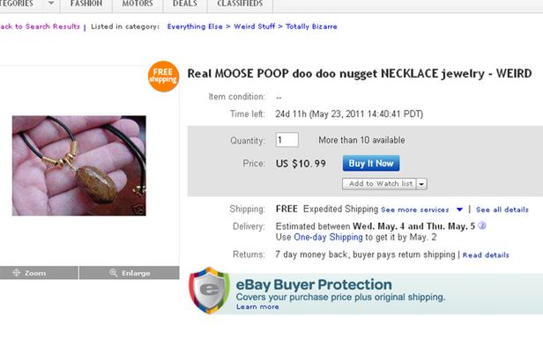Expand the Categories dropdown arrow
The height and width of the screenshot is (339, 543).
(x=51, y=4)
